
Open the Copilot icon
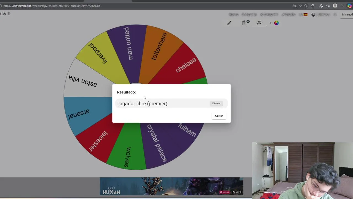(x=349, y=6)
